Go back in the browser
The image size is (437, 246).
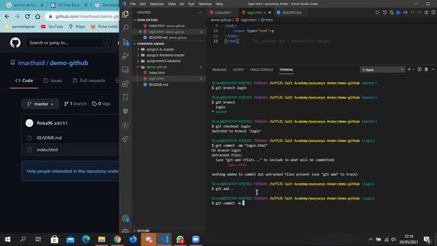click(7, 16)
